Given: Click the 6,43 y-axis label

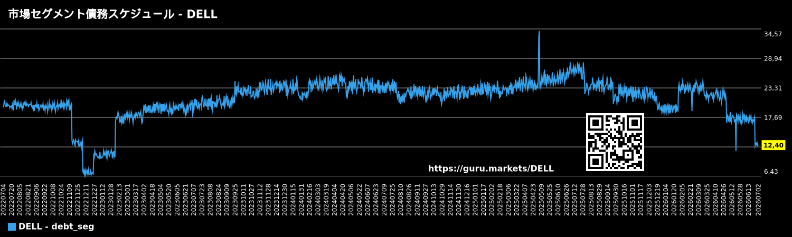Looking at the screenshot, I should point(771,172).
